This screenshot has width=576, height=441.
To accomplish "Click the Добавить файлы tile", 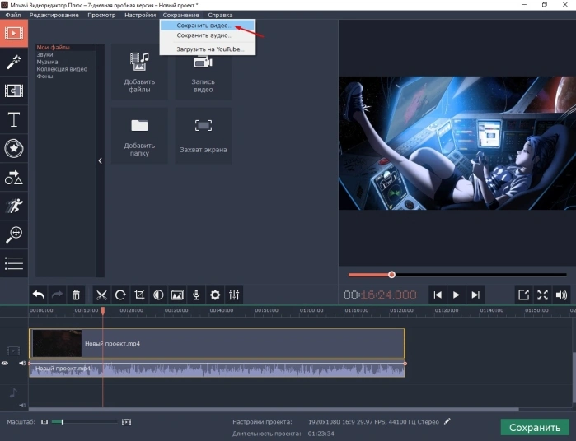I will point(139,72).
